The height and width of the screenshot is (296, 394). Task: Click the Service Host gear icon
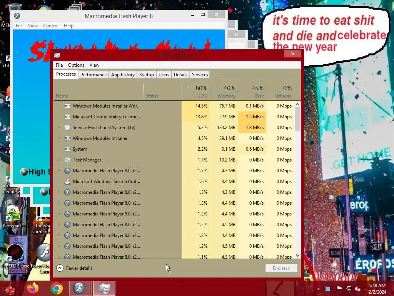click(x=67, y=127)
